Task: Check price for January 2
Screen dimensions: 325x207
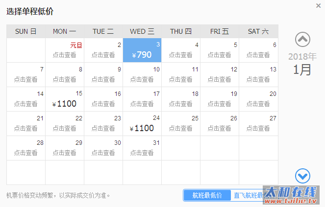Action: click(103, 50)
